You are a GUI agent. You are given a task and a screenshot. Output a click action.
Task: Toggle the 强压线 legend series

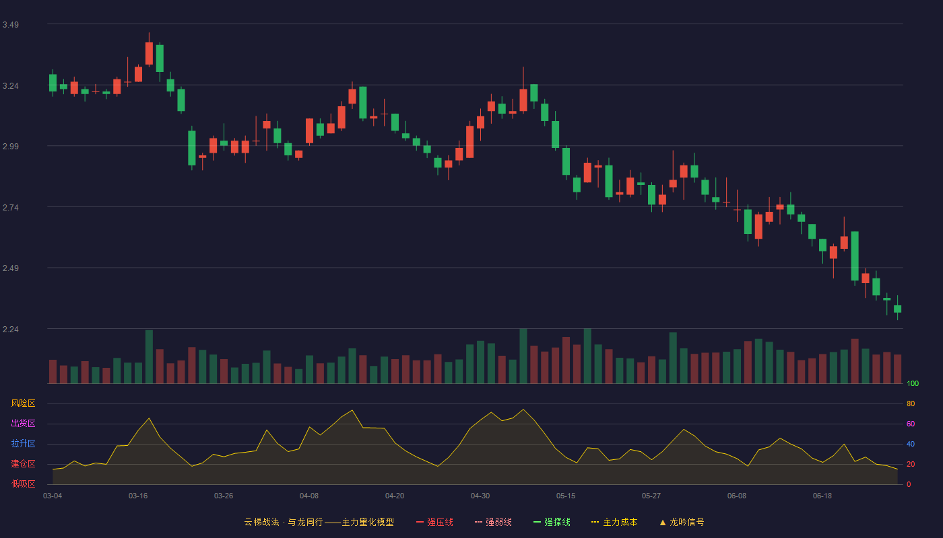click(x=434, y=522)
